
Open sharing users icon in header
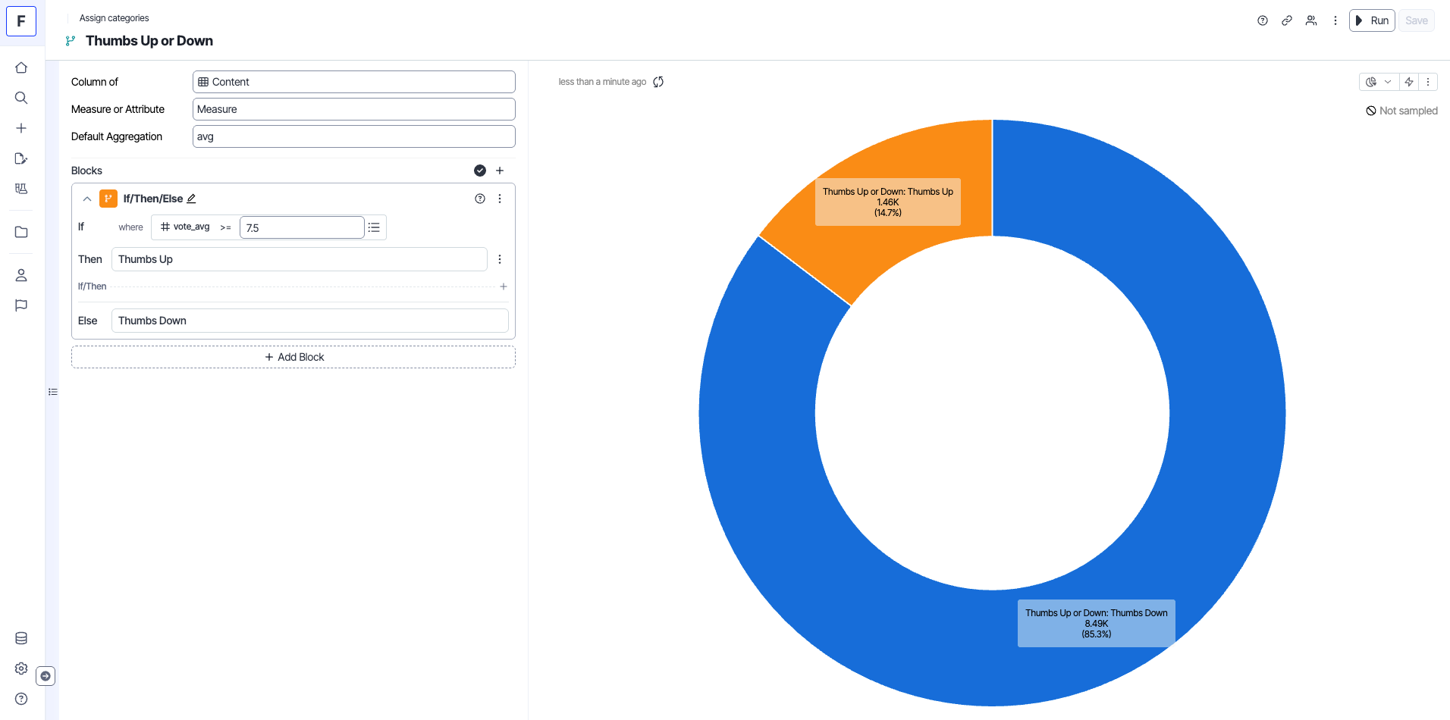[x=1311, y=20]
